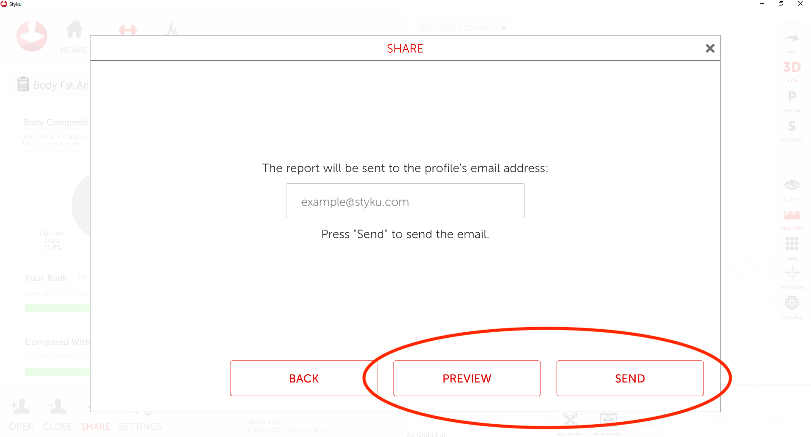
Task: Click the email address input field
Action: click(x=405, y=201)
